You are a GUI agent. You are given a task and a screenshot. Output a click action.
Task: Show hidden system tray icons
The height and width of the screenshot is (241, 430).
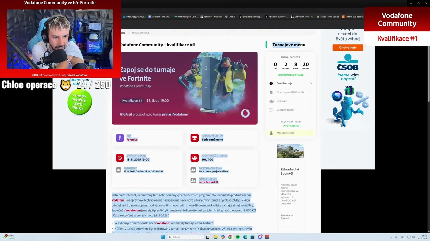point(390,237)
